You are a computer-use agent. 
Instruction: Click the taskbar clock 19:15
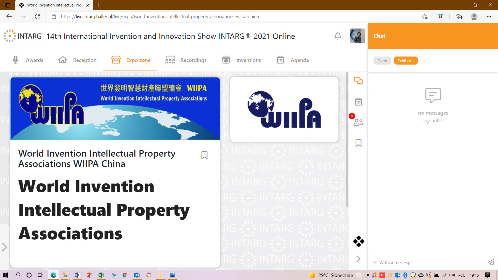point(474,275)
